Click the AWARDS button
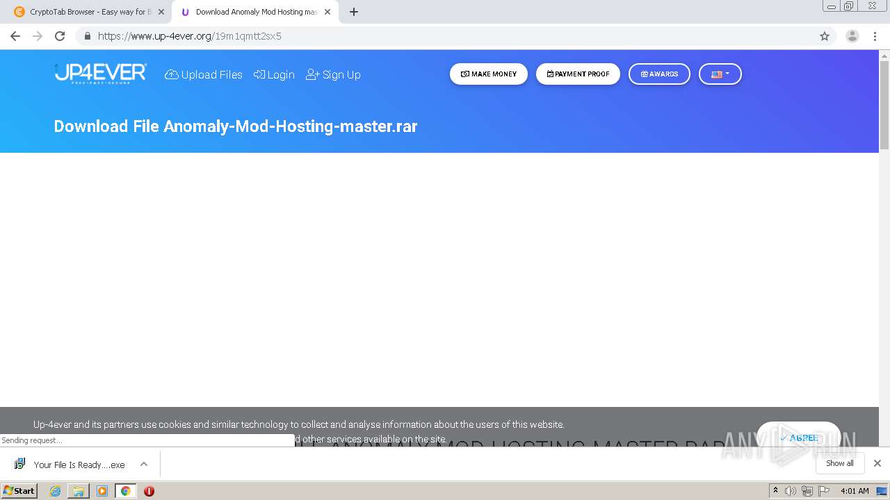The image size is (890, 500). click(x=659, y=74)
